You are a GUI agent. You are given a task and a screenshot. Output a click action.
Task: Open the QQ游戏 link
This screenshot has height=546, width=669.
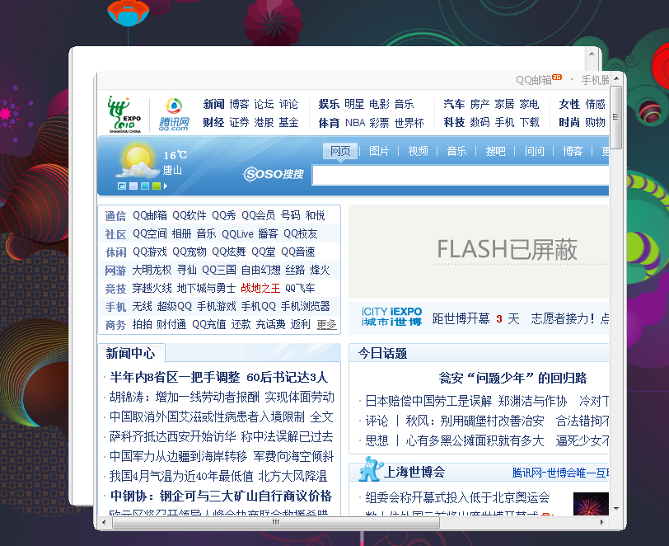(150, 252)
